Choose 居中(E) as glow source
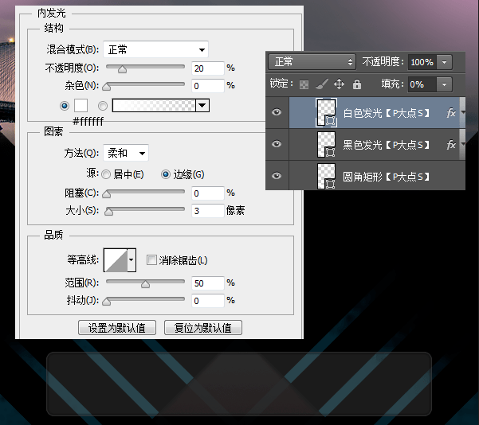Screen dimensions: 479x425 [106, 174]
